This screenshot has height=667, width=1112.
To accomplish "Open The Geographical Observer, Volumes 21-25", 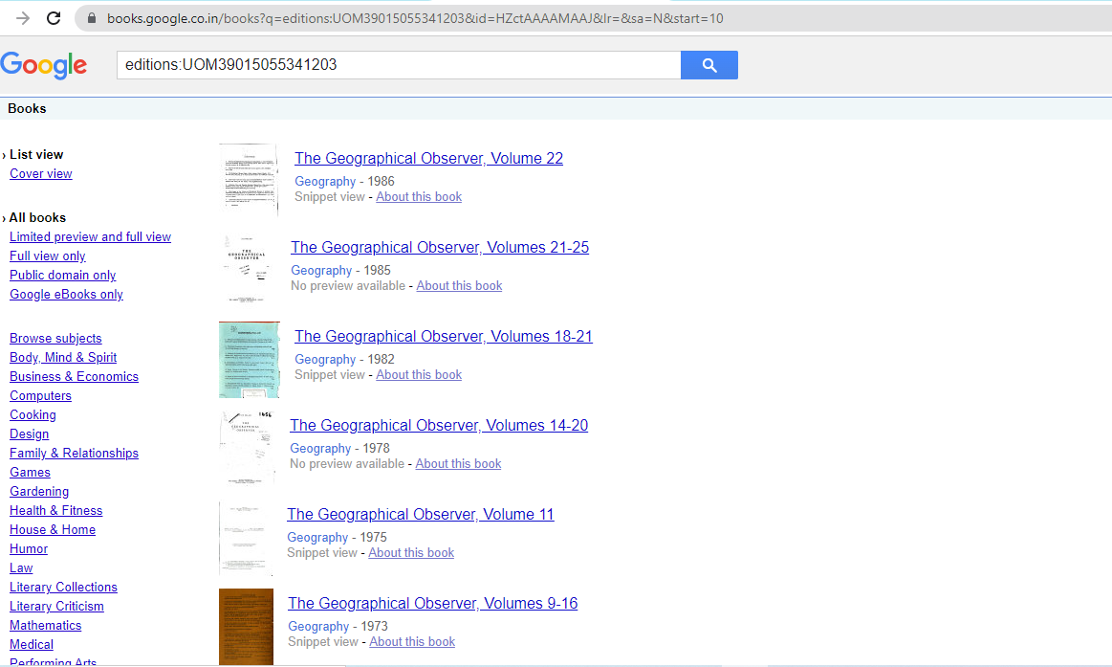I will pos(440,248).
